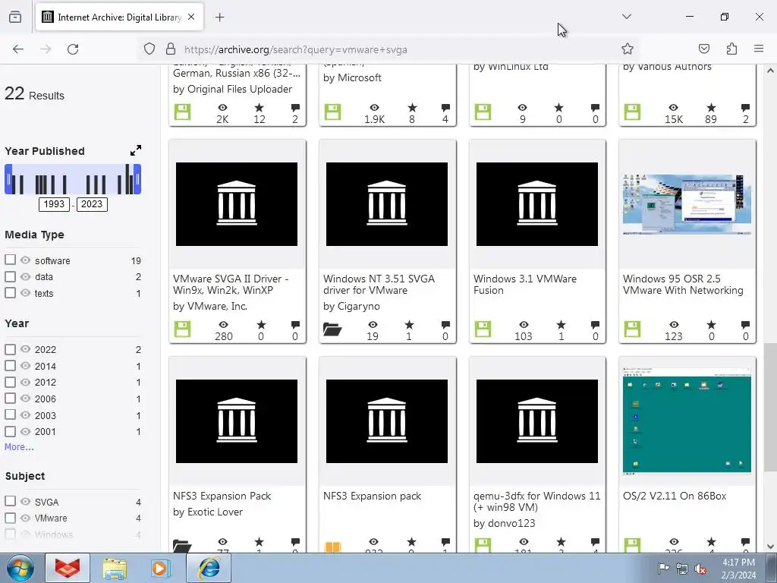Image resolution: width=777 pixels, height=583 pixels.
Task: Check the VMware subject filter
Action: point(10,518)
